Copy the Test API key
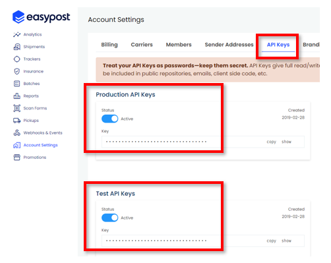Screen dimensions: 331x263 (272, 241)
